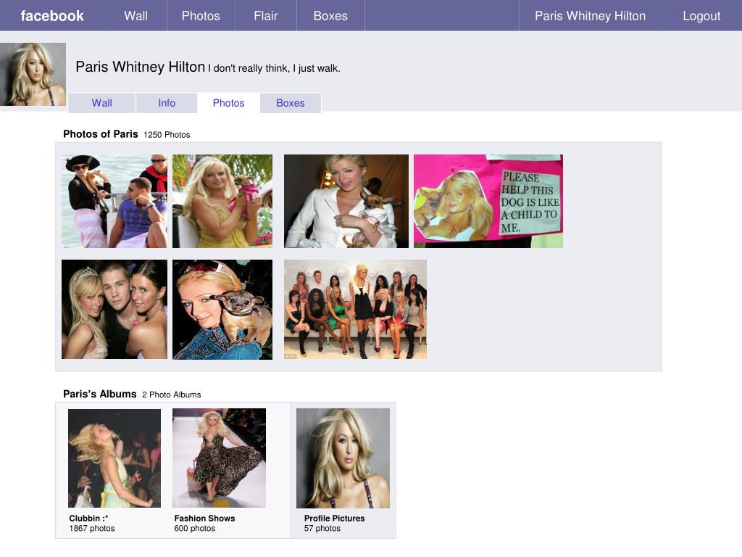Click the "1867 photos" label
The image size is (742, 557).
coord(92,529)
